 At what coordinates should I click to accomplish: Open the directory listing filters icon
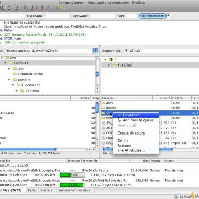(58, 8)
